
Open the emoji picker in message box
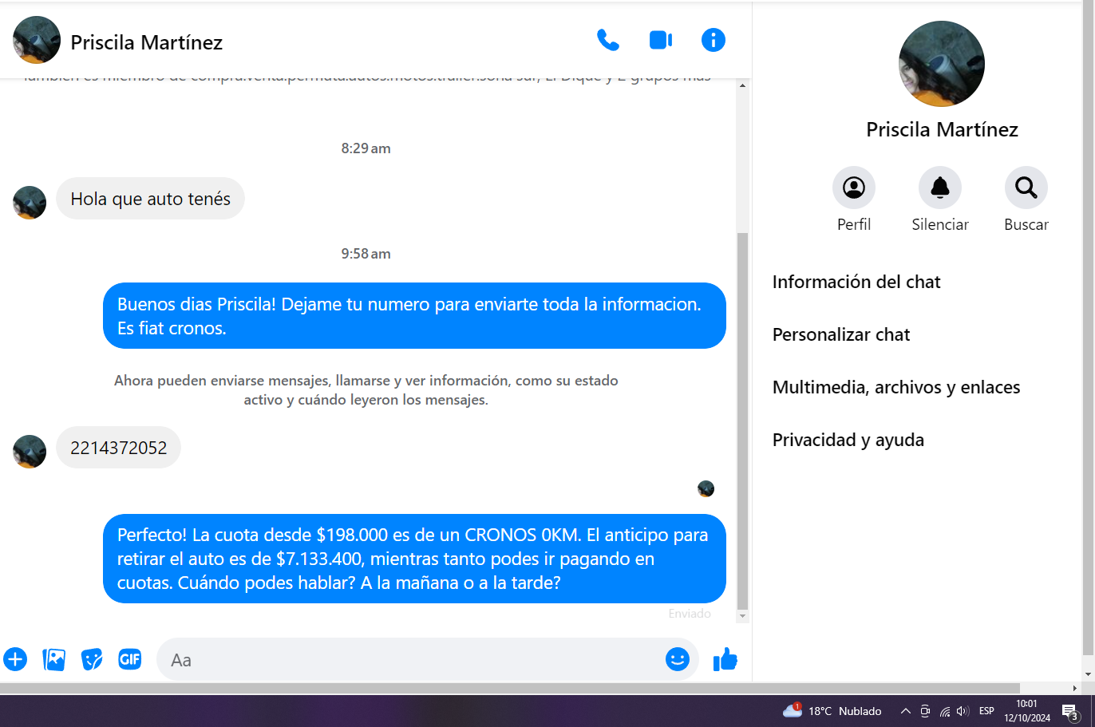point(678,659)
